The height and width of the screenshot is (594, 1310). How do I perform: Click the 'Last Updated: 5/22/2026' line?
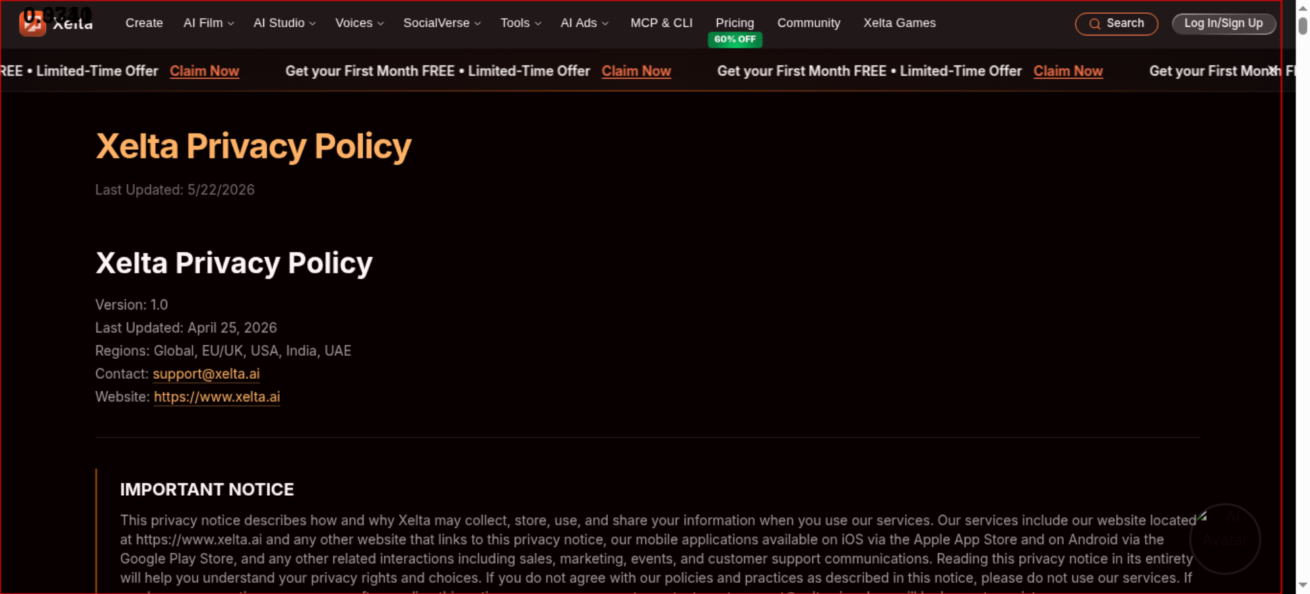[175, 190]
